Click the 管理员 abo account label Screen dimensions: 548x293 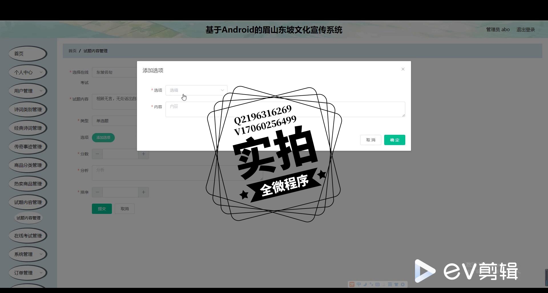(x=498, y=29)
